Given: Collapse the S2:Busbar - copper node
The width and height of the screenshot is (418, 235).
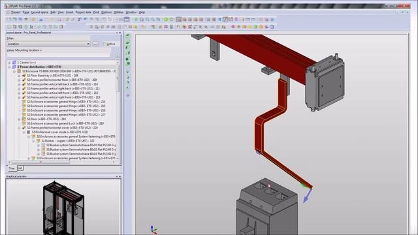Looking at the screenshot, I should coord(33,141).
